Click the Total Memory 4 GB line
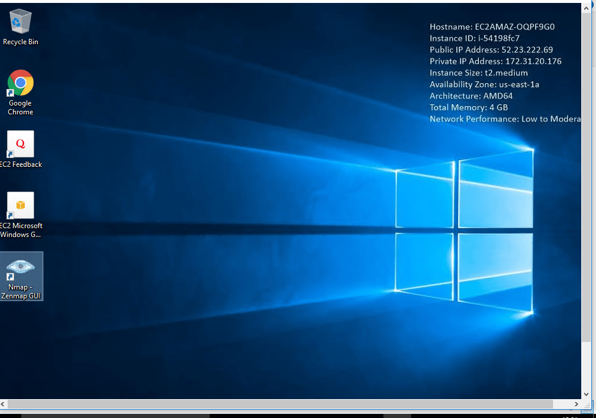 468,107
